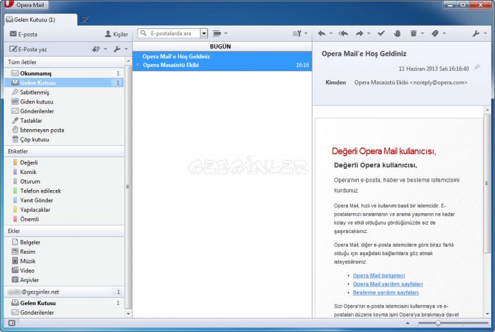Expand the Reply dropdown arrow
Screen dimensions: 495x332
click(331, 33)
